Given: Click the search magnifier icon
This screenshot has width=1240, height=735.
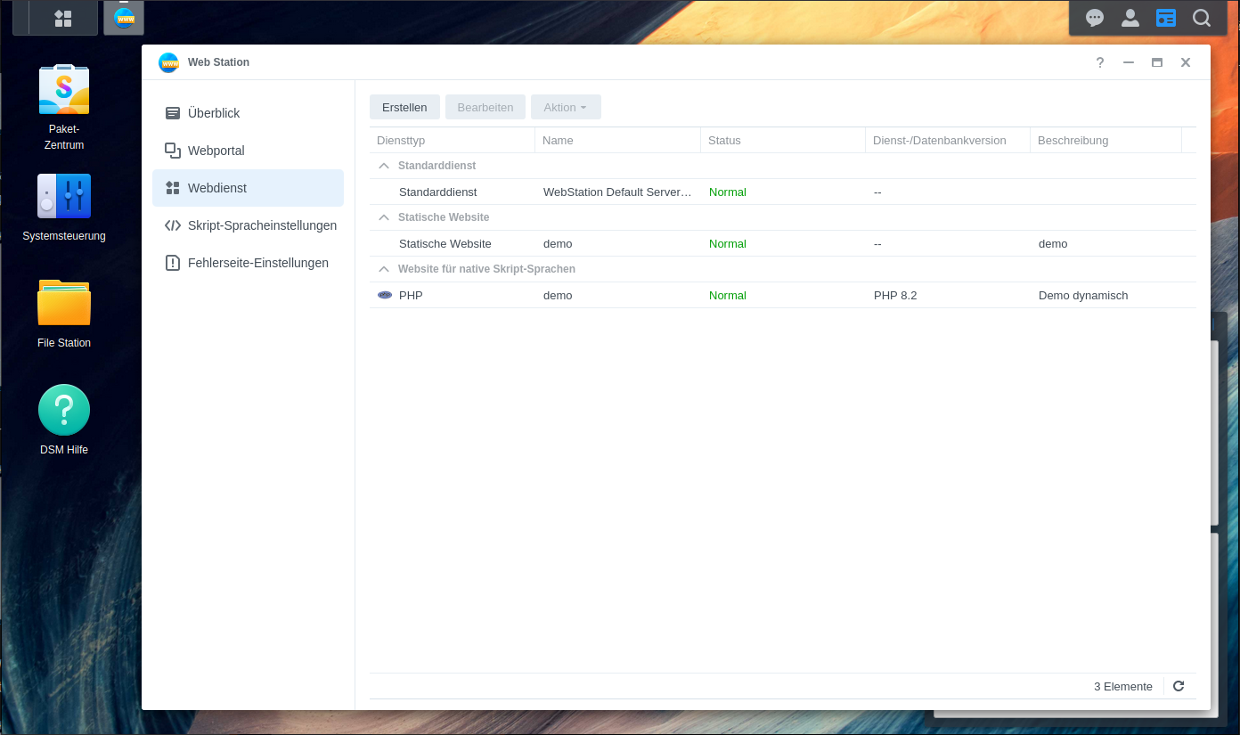Looking at the screenshot, I should (1202, 18).
